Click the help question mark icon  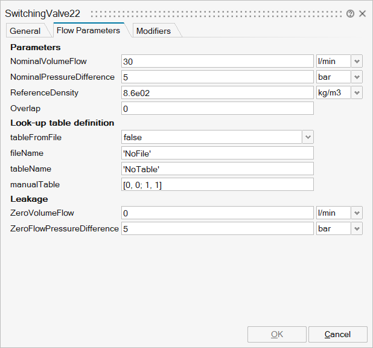click(350, 13)
